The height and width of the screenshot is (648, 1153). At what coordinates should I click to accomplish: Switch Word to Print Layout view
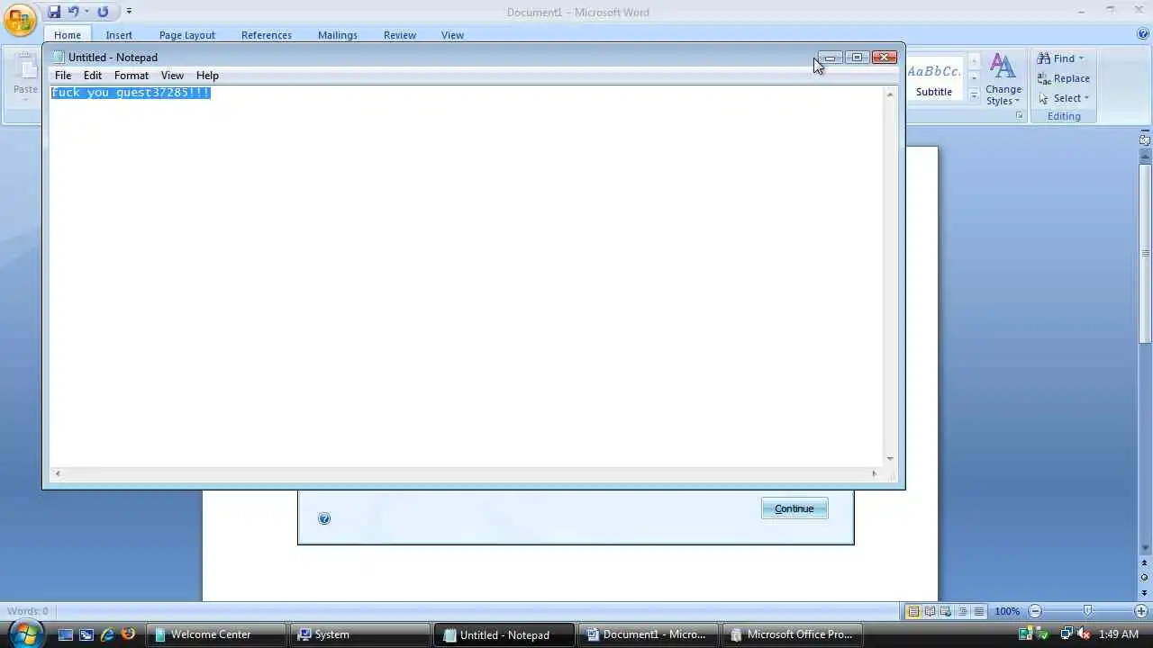pos(913,611)
